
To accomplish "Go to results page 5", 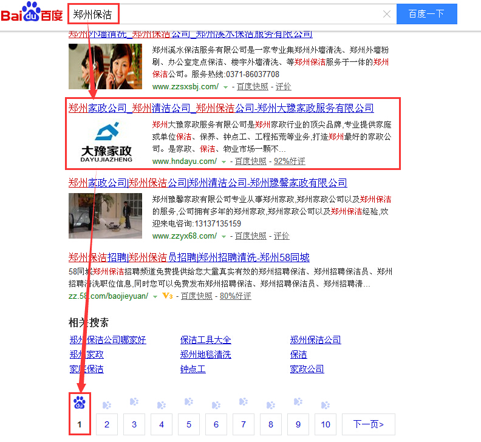I will pos(189,424).
